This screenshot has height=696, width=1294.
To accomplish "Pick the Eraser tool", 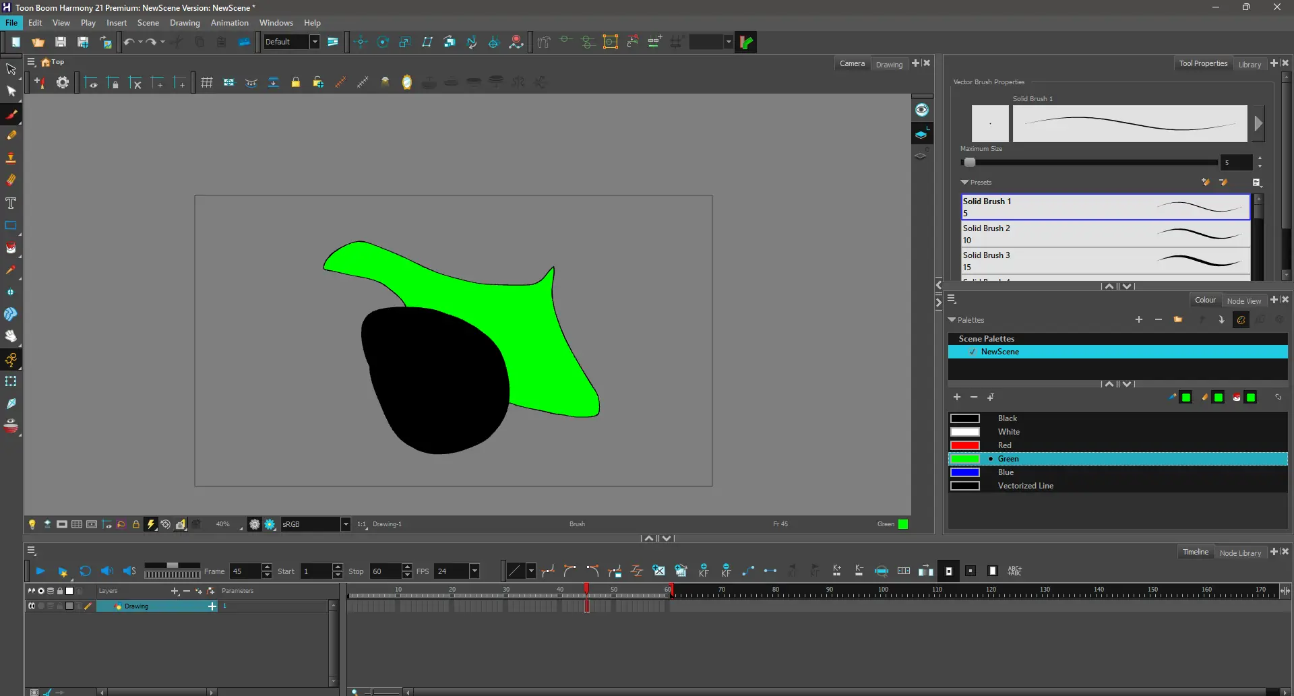I will click(11, 180).
